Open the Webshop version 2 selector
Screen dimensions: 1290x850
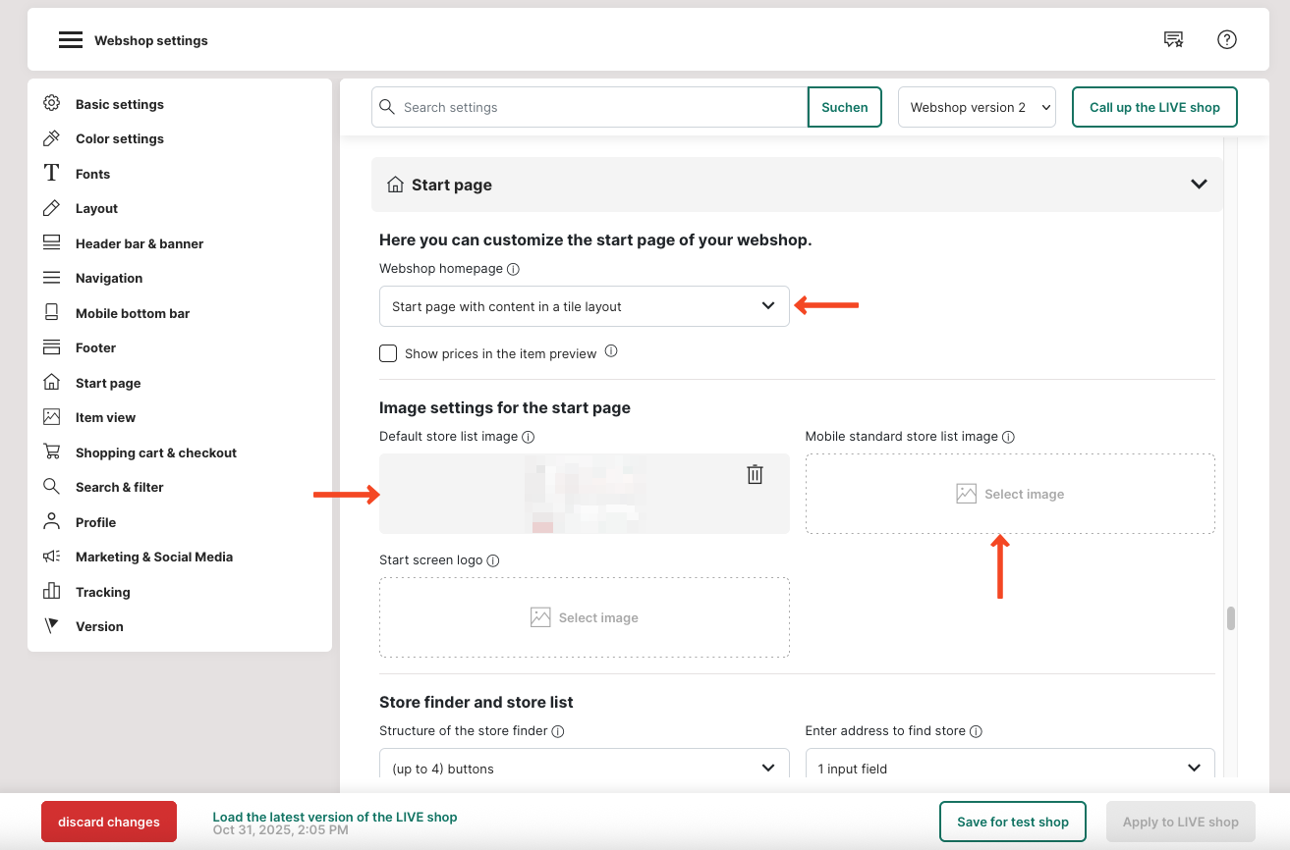coord(977,107)
